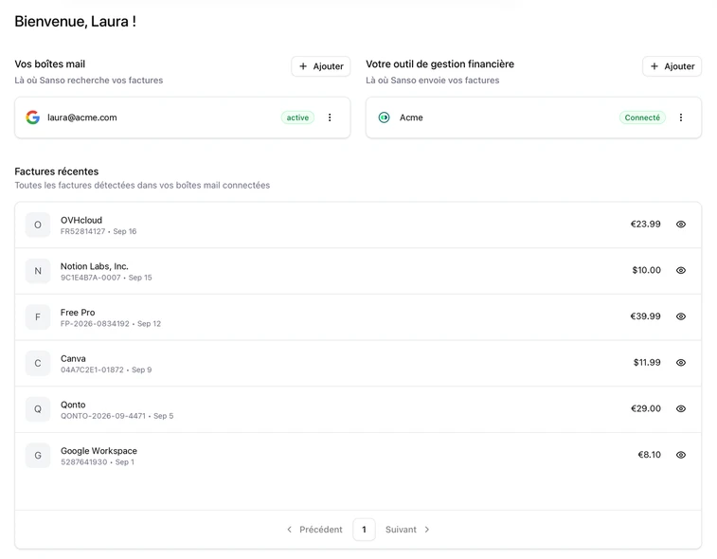Click invoice reference 04A7C2E1-01872 • Sep 9
Image resolution: width=717 pixels, height=559 pixels.
tap(106, 370)
